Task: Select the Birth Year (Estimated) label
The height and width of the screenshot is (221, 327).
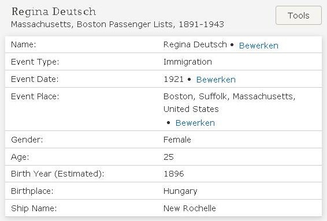Action: coord(58,174)
